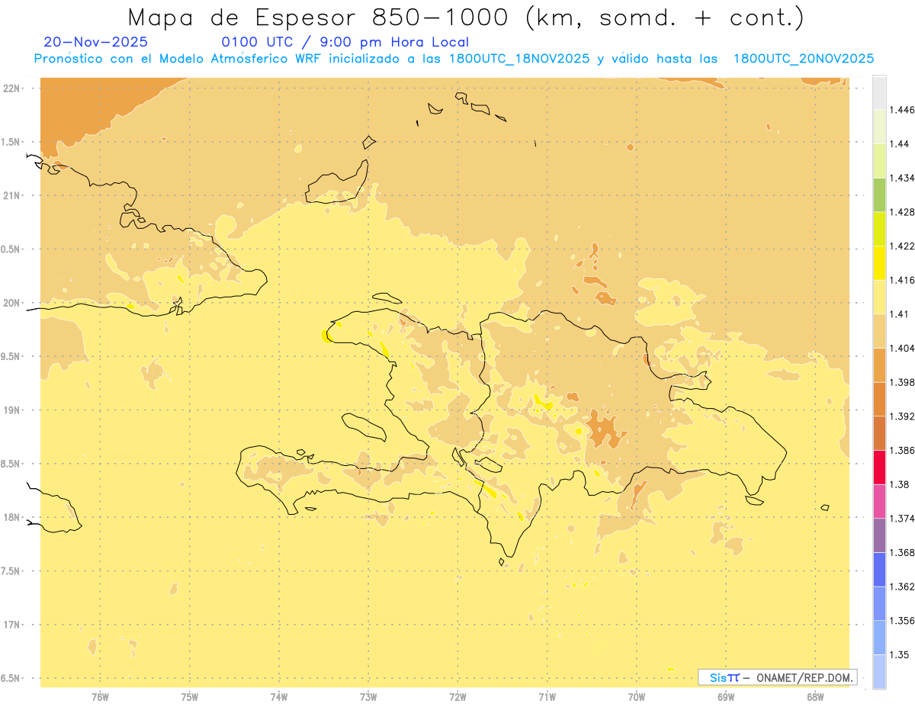Click legend value '1.392'
The image size is (915, 707).
(901, 416)
